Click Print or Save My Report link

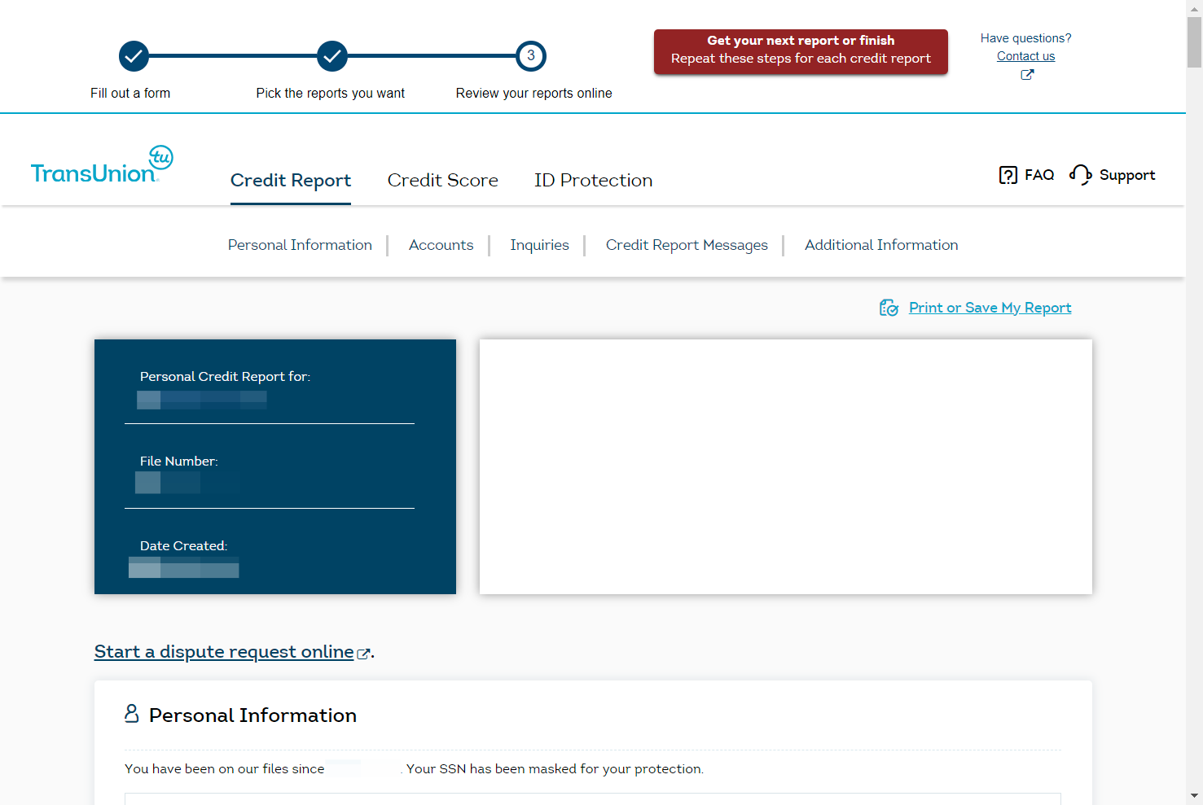[x=990, y=308]
